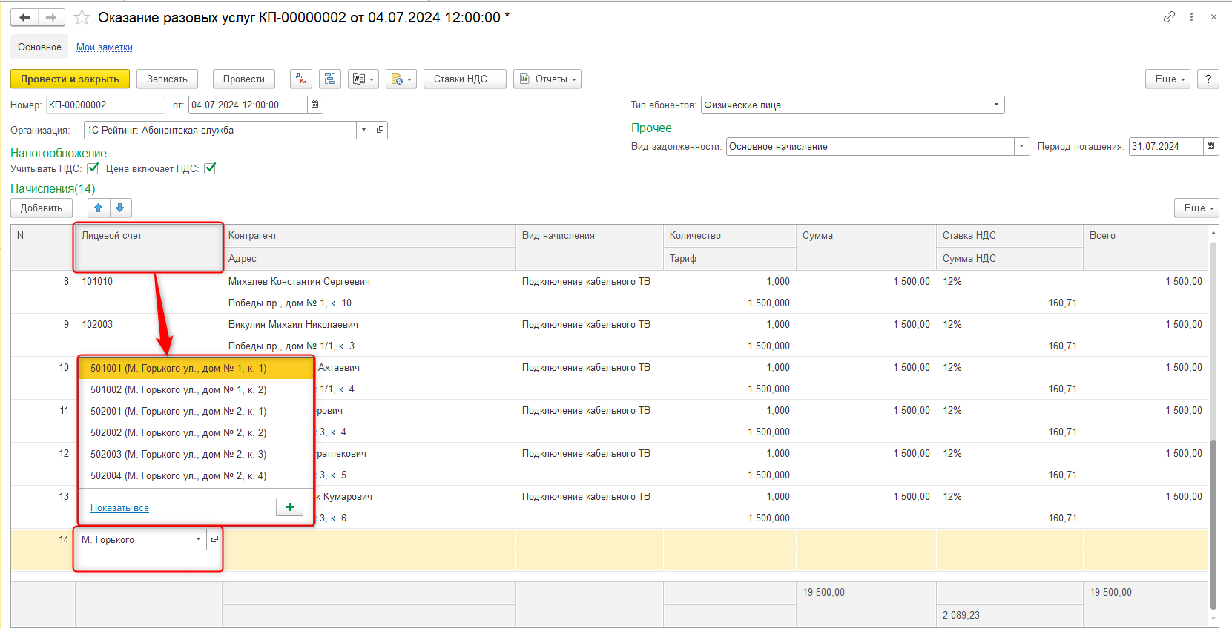
Task: Open the Мои заметки tab
Action: [x=105, y=47]
